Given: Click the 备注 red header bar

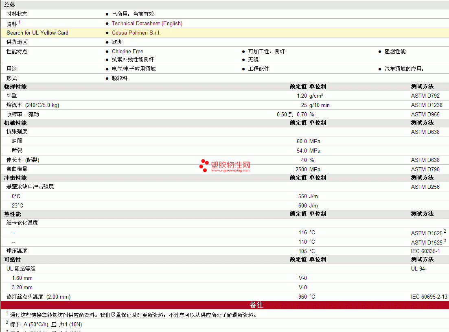Looking at the screenshot, I should pos(225,305).
